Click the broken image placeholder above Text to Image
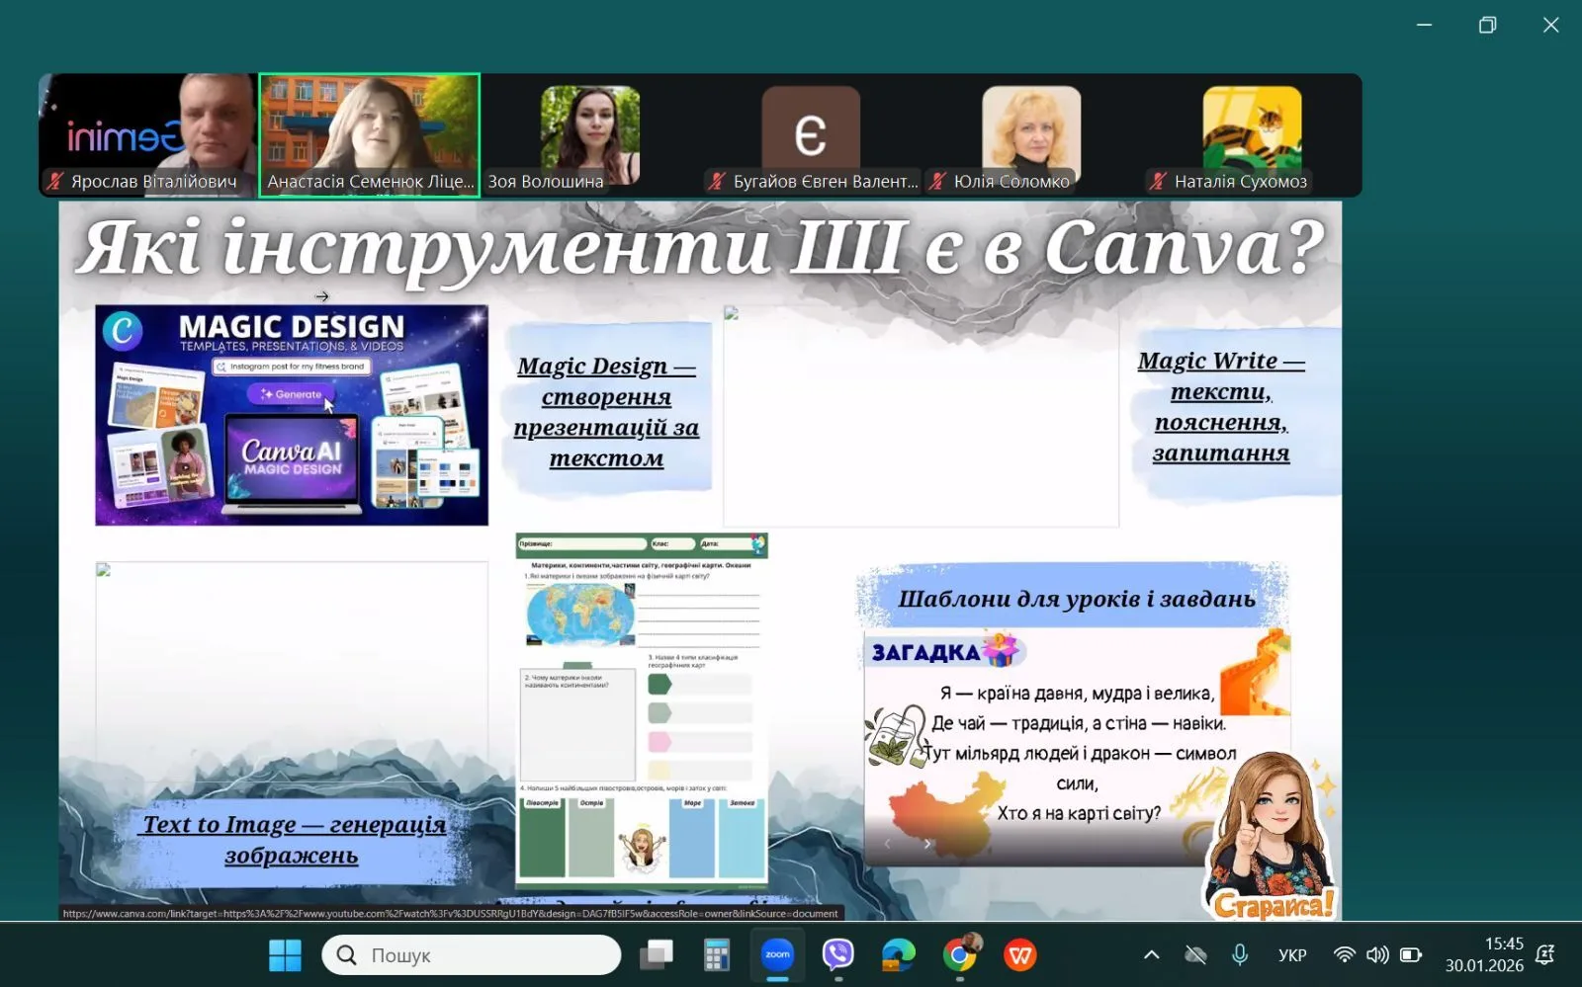 (292, 672)
